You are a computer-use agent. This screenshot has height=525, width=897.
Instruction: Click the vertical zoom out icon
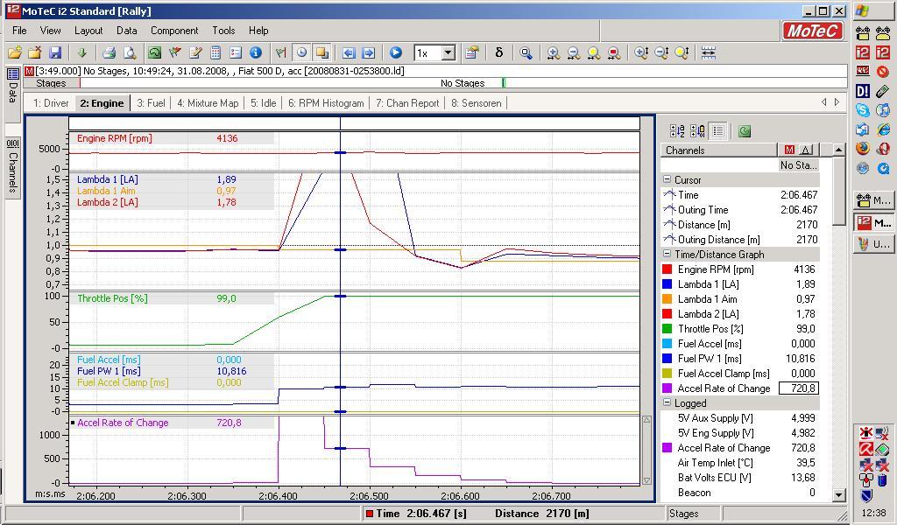(662, 53)
